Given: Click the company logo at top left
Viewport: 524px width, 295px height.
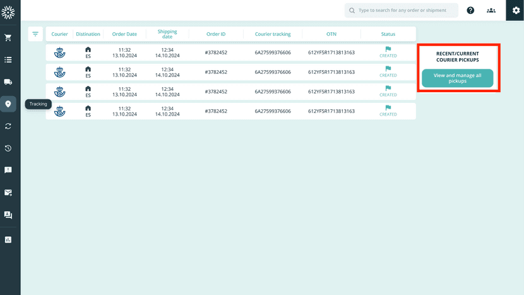Looking at the screenshot, I should 8,11.
